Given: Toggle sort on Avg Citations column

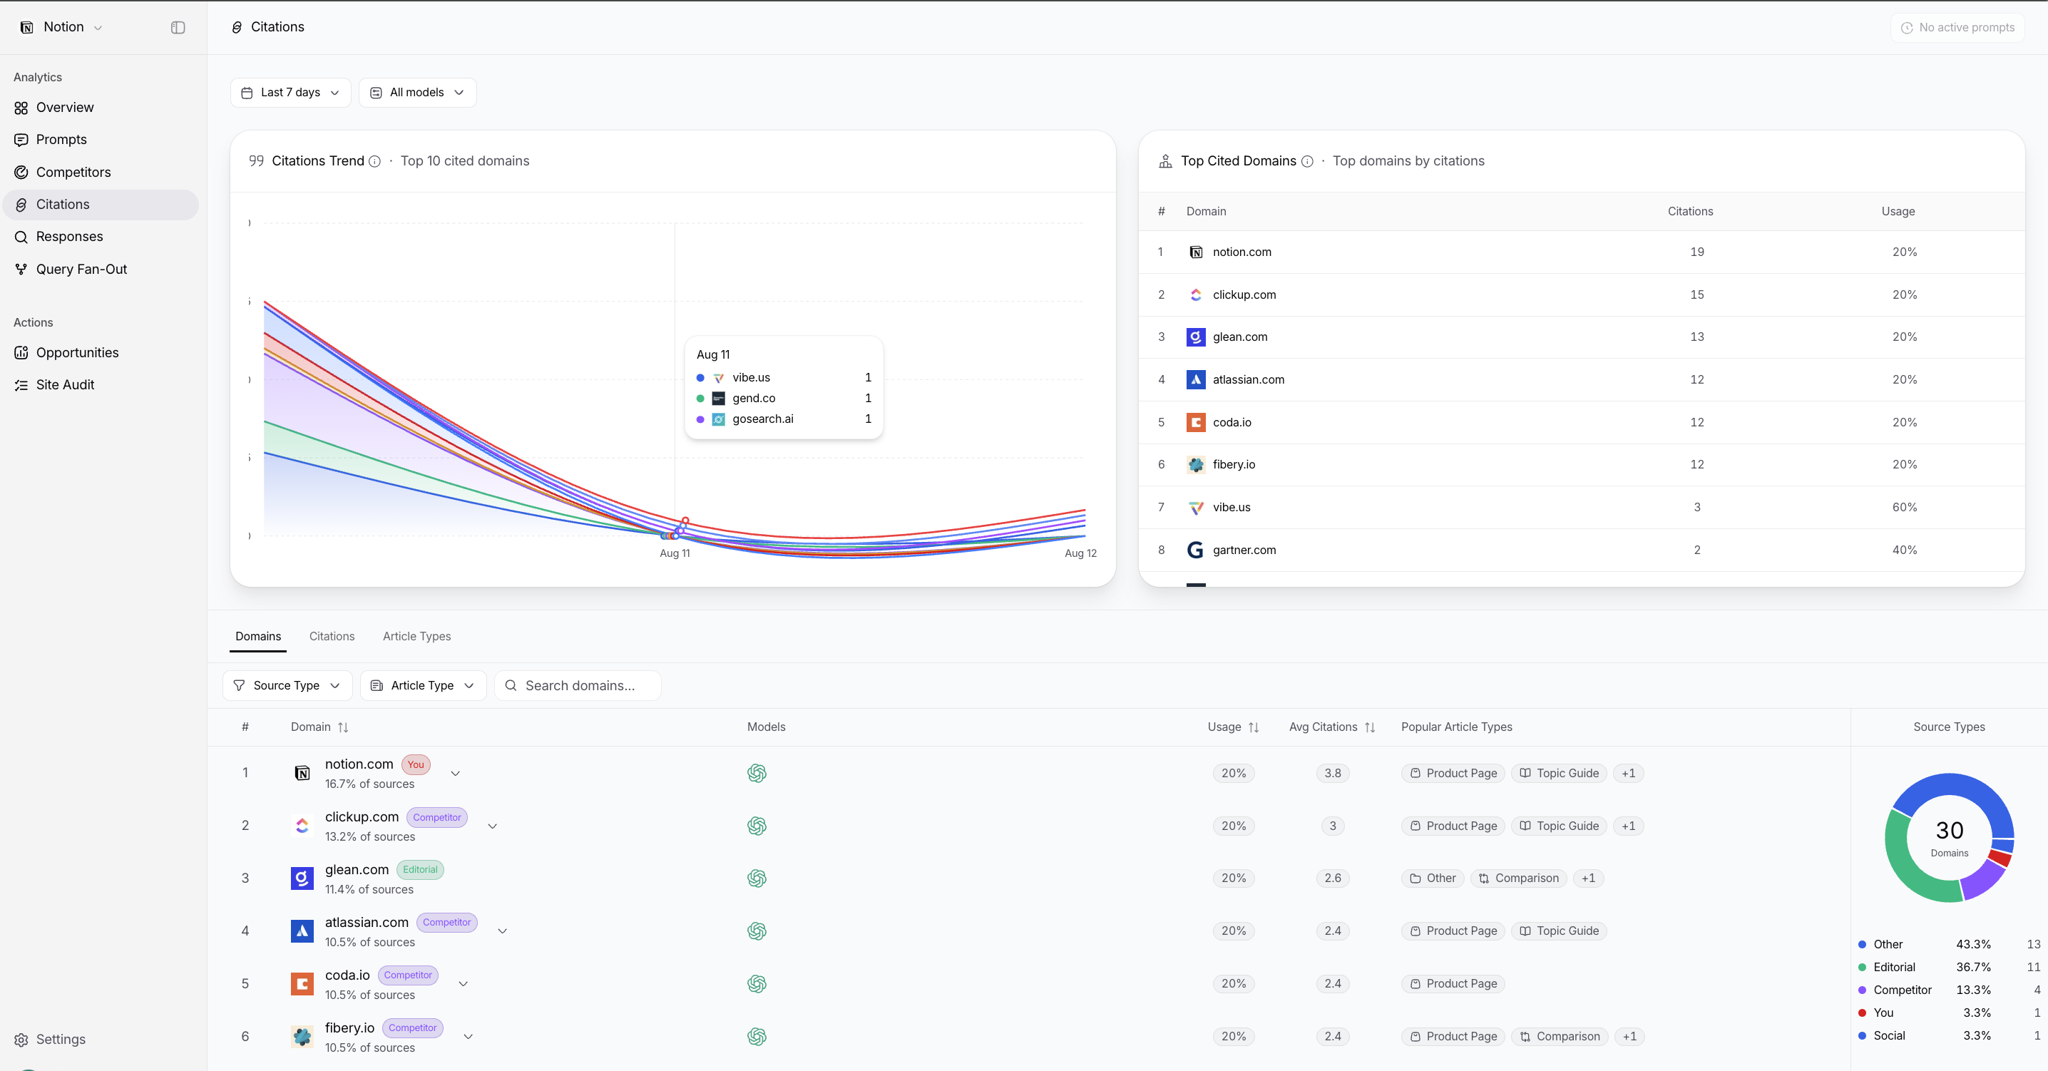Looking at the screenshot, I should pyautogui.click(x=1370, y=727).
